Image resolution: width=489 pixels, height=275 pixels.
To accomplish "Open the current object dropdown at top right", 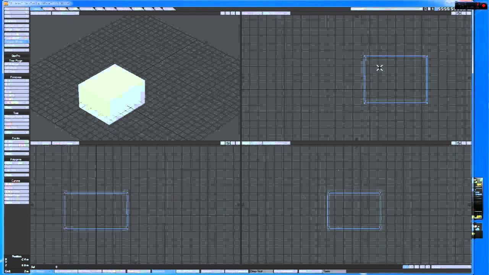I will tap(387, 9).
